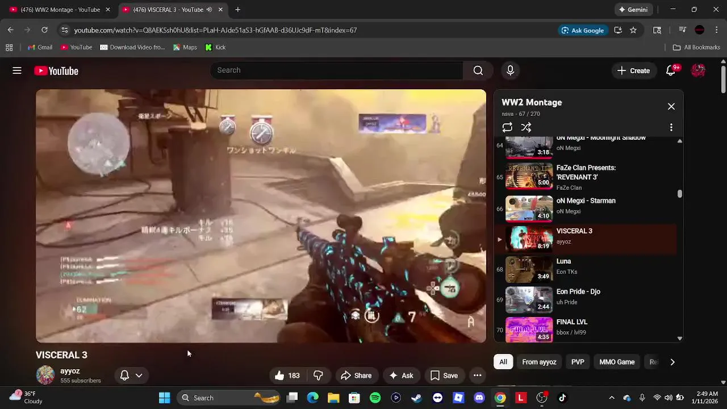Install app icon in address bar

pos(618,30)
